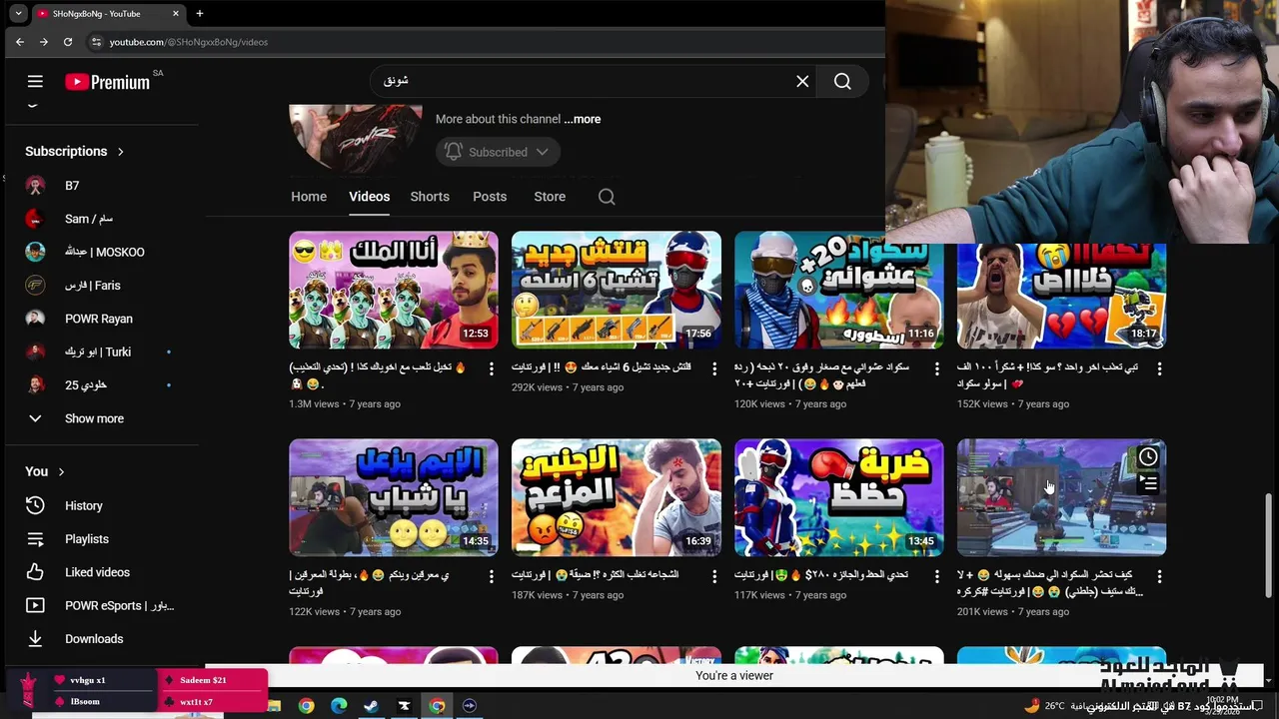Open the channel search magnifier icon
1279x719 pixels.
tap(607, 197)
